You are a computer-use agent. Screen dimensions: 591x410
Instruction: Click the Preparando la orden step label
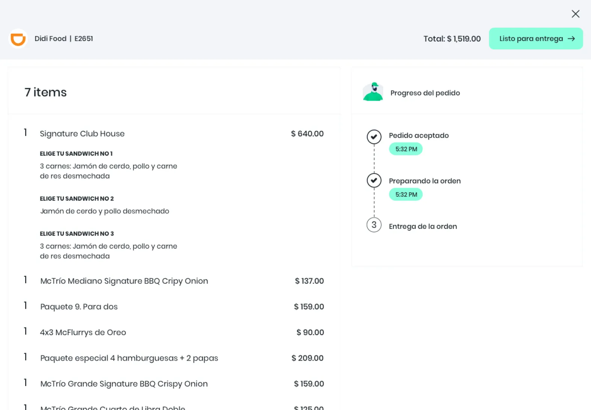[x=425, y=181]
